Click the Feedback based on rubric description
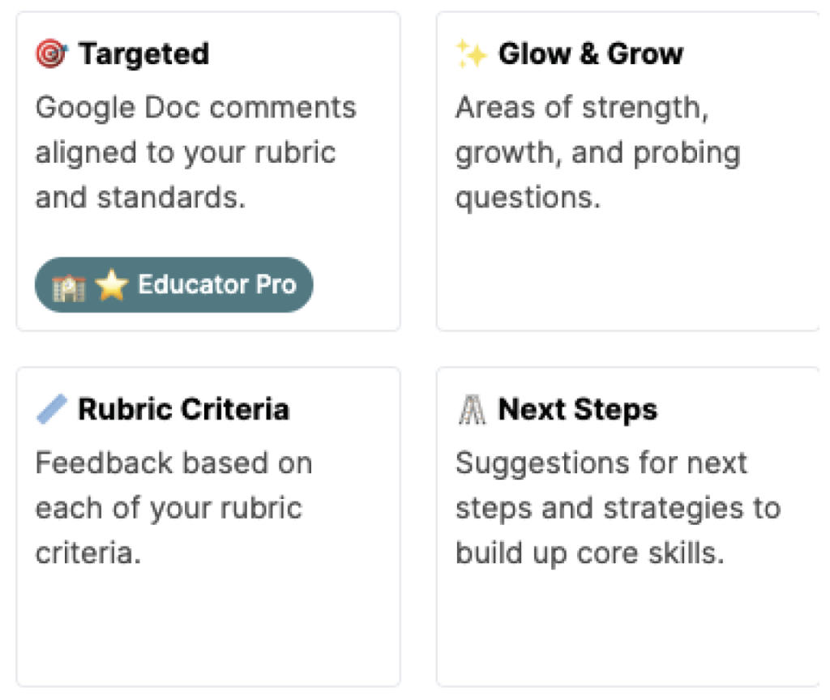830x700 pixels. point(173,508)
